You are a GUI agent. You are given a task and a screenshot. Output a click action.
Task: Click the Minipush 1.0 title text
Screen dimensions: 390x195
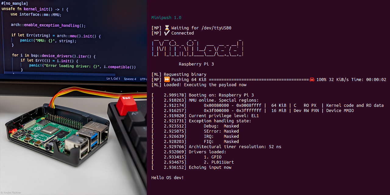tap(166, 18)
